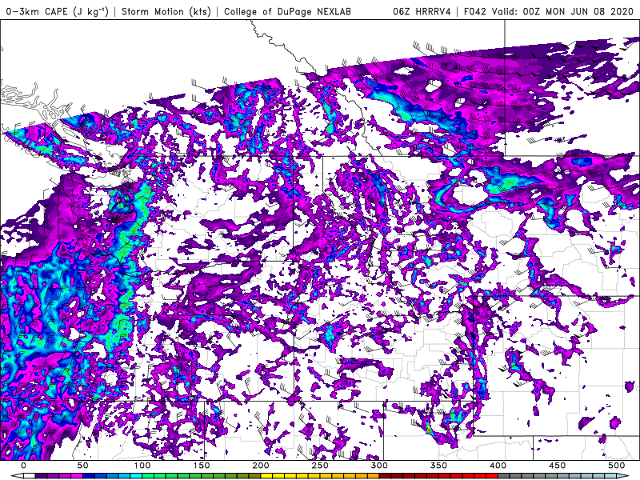
Task: Click the light blue swatch below label 500
Action: (610, 476)
